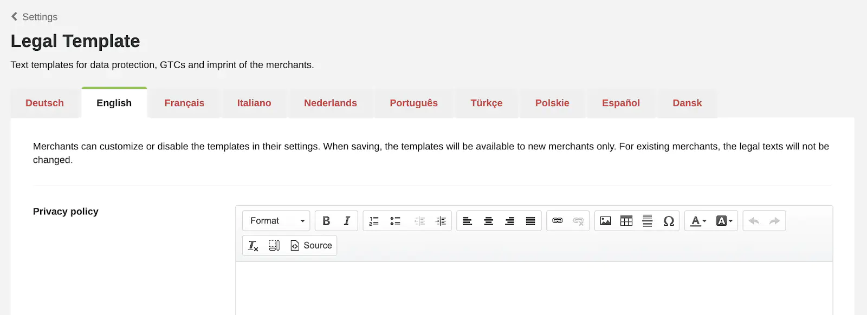Insert a hyperlink
Viewport: 867px width, 315px height.
click(557, 221)
